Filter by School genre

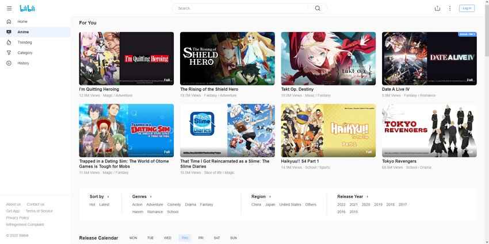(173, 212)
